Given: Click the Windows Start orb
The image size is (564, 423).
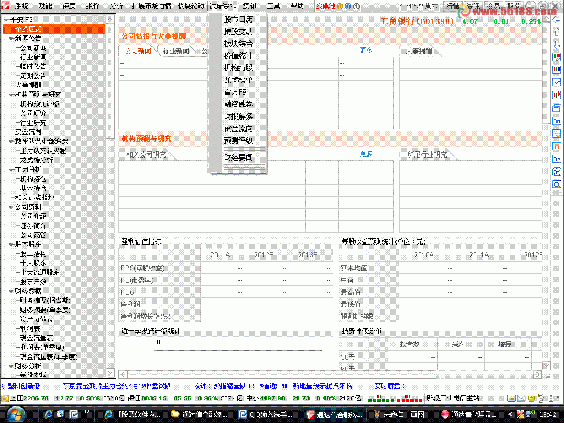Looking at the screenshot, I should (x=15, y=414).
